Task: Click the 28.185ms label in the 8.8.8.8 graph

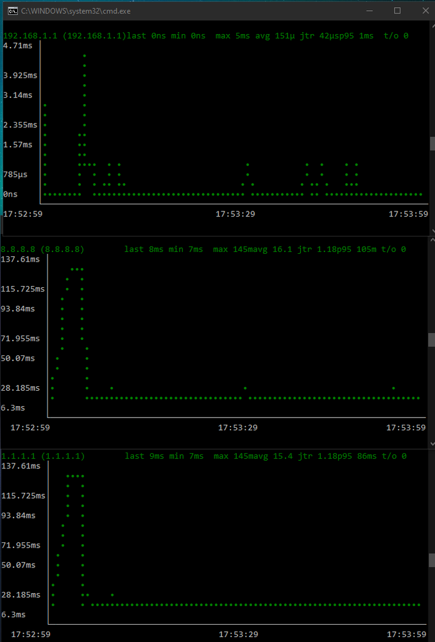Action: pyautogui.click(x=21, y=388)
